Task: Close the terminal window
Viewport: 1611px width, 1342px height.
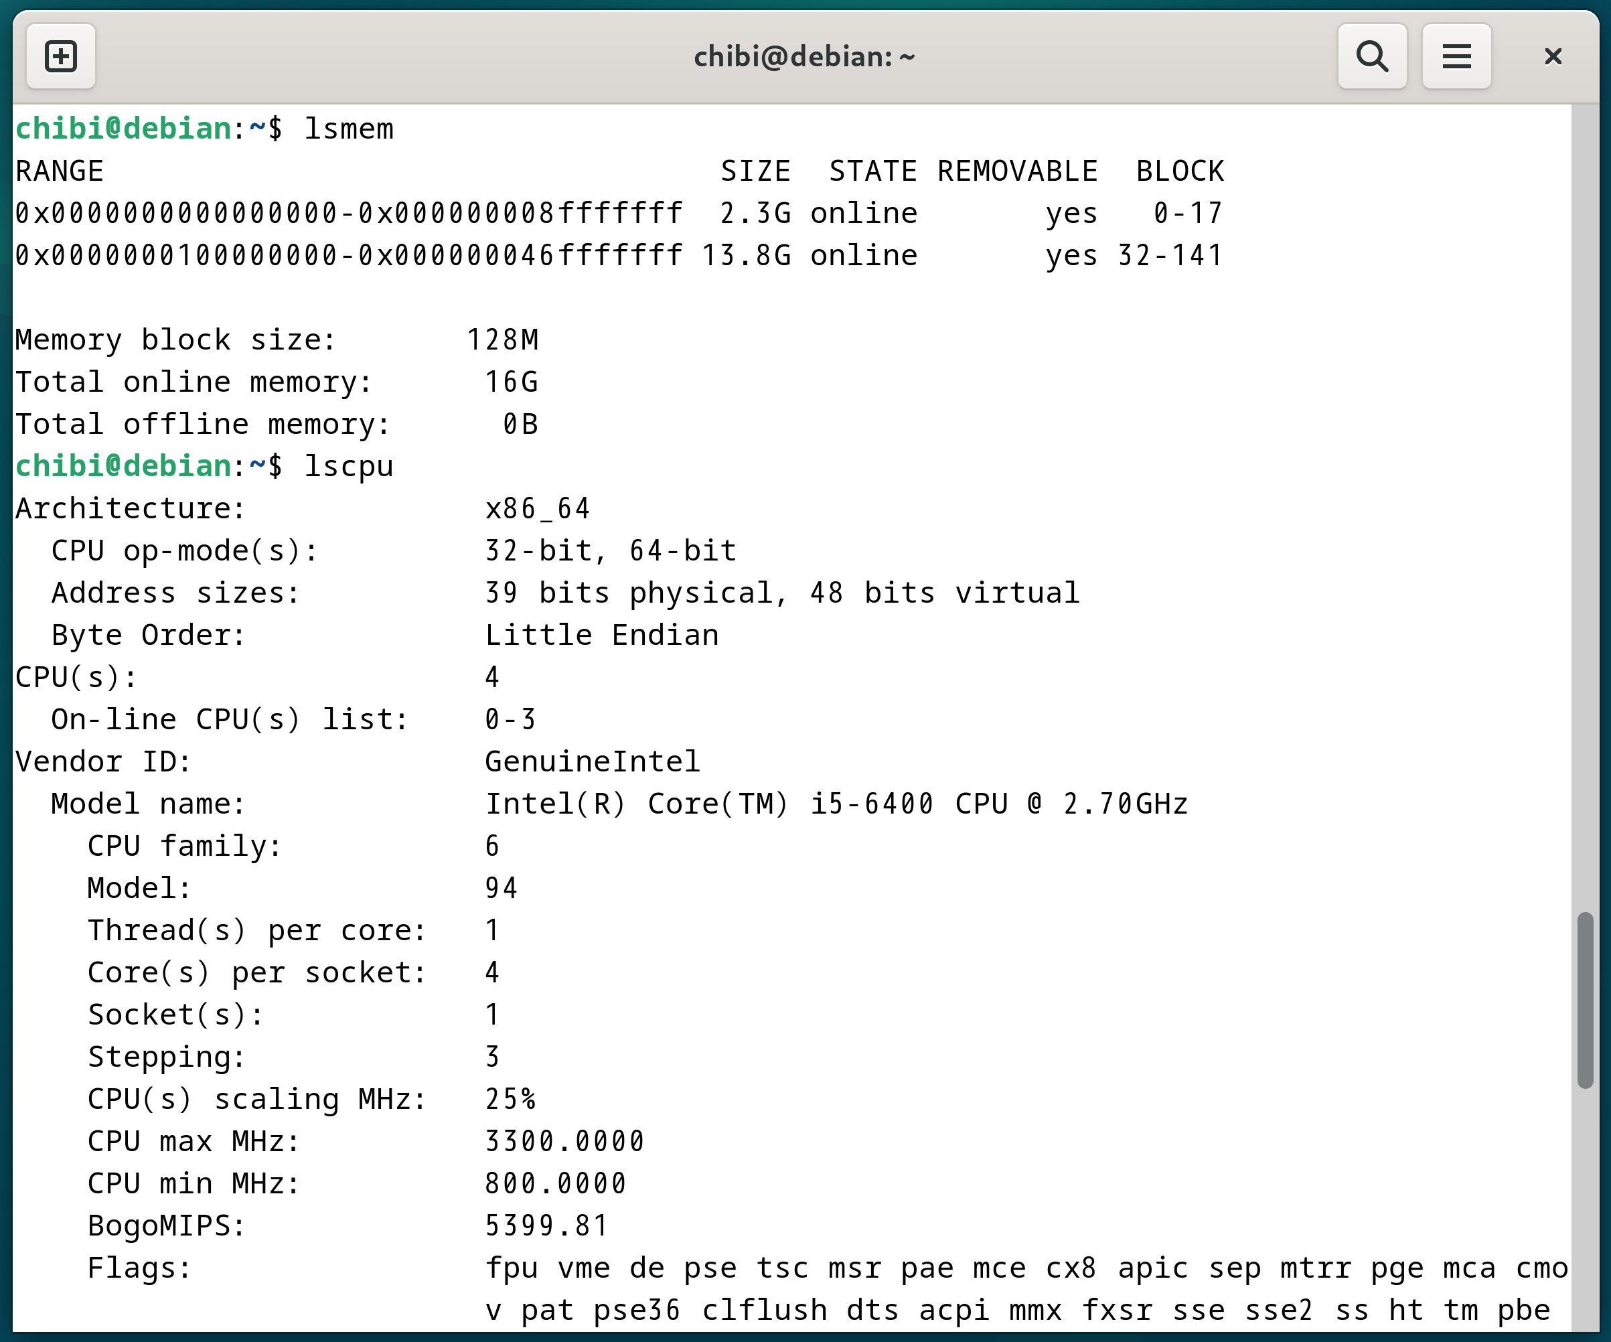Action: (1553, 56)
